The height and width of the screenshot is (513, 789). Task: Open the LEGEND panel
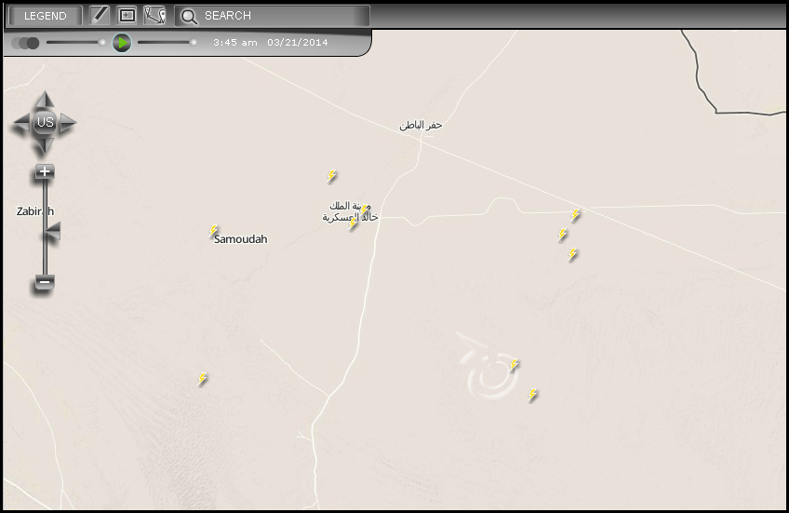(46, 16)
